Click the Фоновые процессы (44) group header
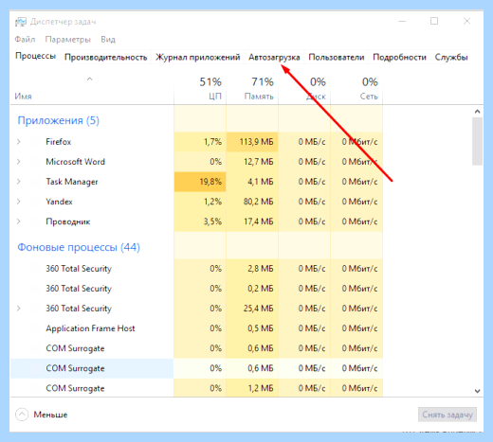This screenshot has height=442, width=493. coord(79,247)
